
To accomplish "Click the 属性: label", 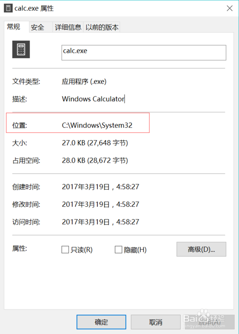I will (20, 249).
